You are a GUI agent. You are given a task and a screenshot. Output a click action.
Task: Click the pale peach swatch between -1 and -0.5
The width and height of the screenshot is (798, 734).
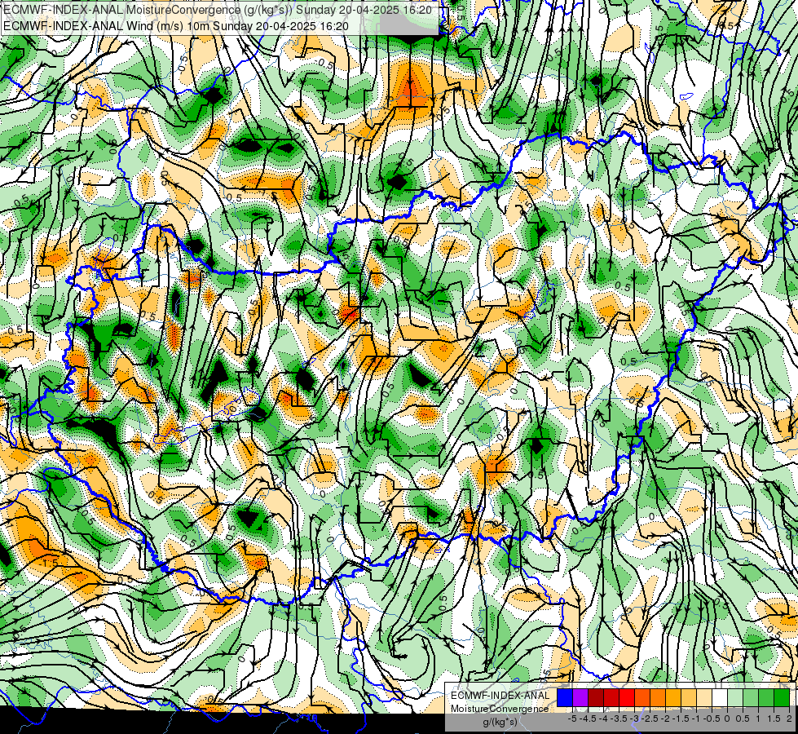pyautogui.click(x=703, y=698)
